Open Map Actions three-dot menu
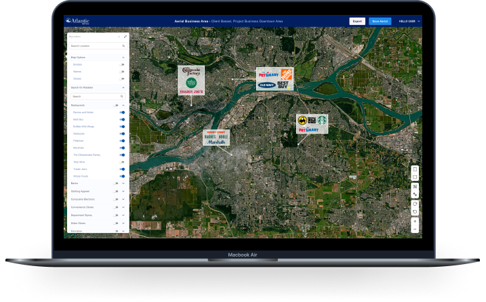 coord(119,37)
